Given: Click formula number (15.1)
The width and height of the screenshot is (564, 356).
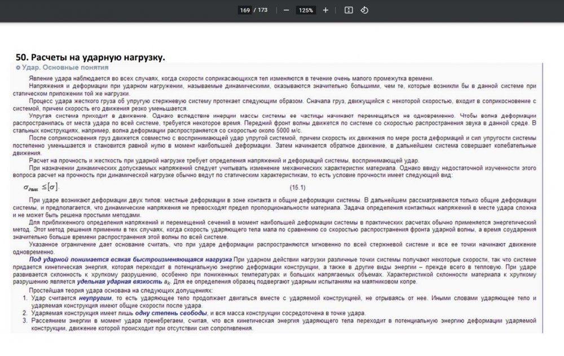Looking at the screenshot, I should point(297,187).
